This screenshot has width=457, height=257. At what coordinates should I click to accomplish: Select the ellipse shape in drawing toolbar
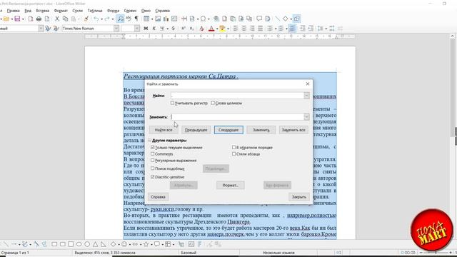79,244
